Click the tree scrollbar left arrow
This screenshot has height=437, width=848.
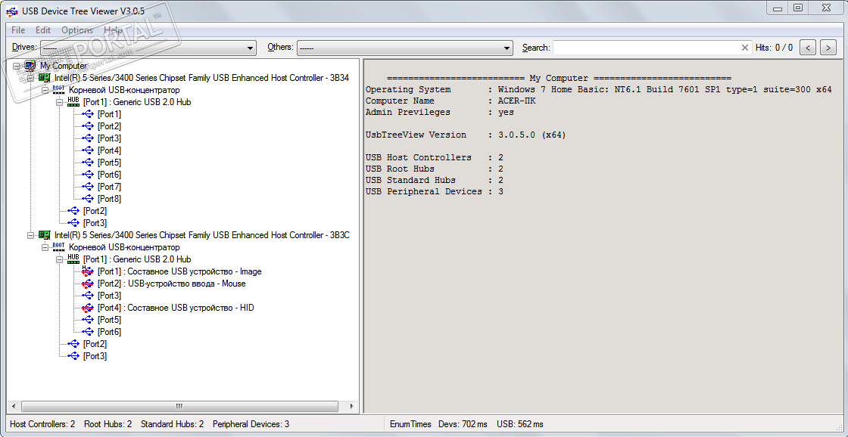point(13,406)
